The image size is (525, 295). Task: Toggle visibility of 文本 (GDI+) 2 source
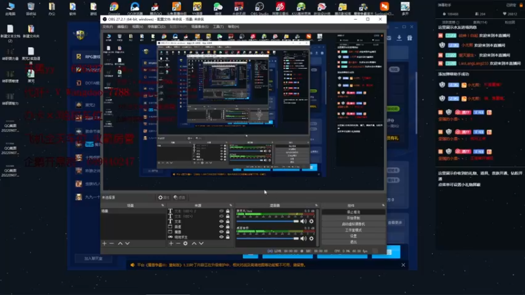tap(221, 211)
